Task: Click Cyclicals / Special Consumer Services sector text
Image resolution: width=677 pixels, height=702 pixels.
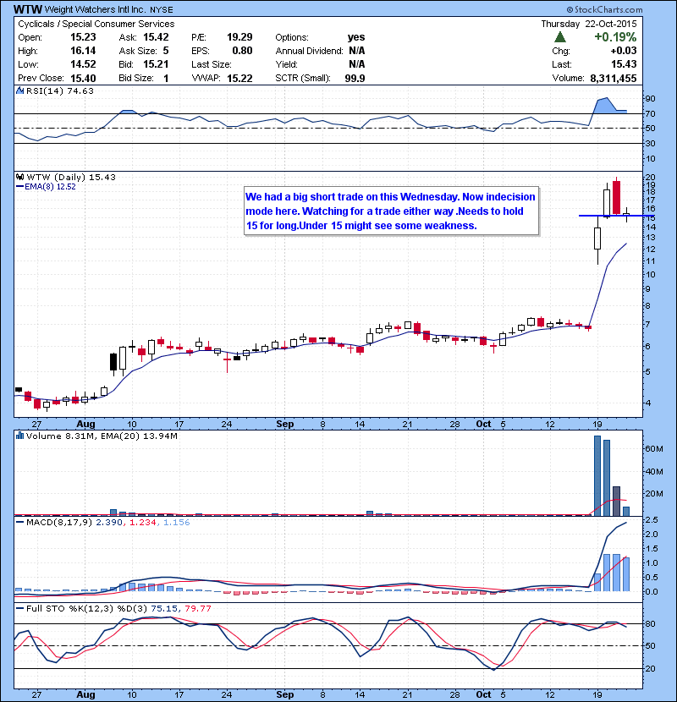Action: [96, 25]
